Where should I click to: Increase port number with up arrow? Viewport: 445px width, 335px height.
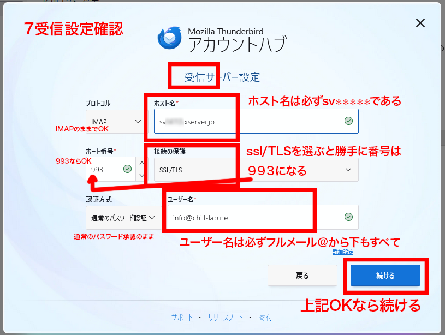click(x=141, y=163)
